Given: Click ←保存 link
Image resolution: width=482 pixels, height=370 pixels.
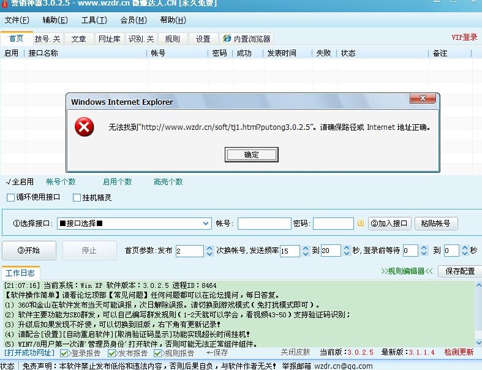Looking at the screenshot, I should (217, 353).
